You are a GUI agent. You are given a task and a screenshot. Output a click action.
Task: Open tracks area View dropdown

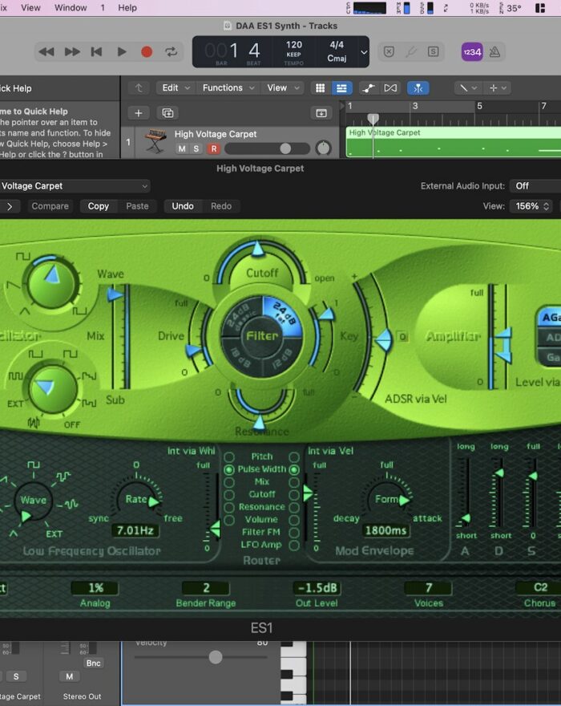click(x=283, y=87)
